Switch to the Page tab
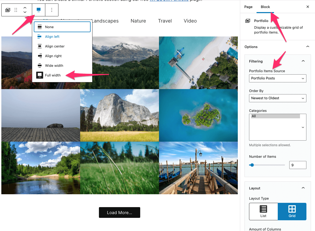The height and width of the screenshot is (231, 315). (x=248, y=7)
